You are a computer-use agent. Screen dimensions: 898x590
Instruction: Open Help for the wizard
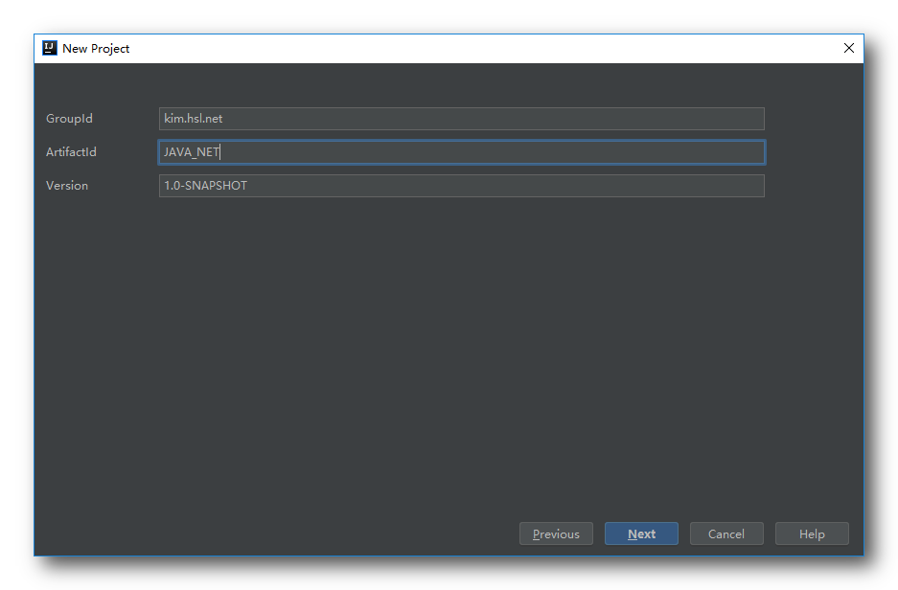tap(812, 533)
